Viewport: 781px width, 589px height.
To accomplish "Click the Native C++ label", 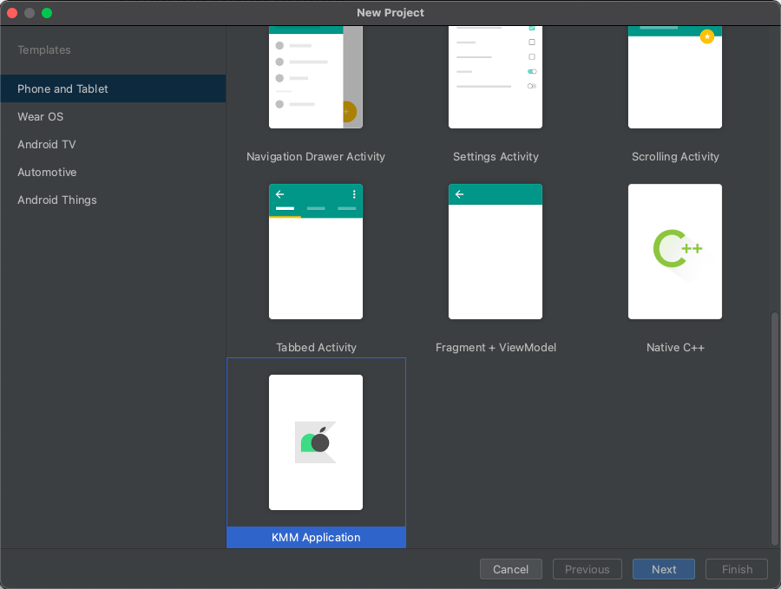I will (x=675, y=347).
